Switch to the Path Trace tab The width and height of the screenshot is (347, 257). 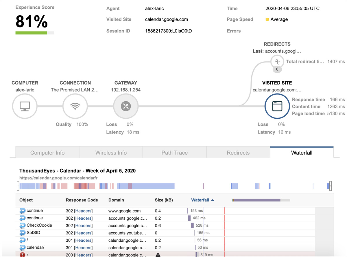pos(175,153)
